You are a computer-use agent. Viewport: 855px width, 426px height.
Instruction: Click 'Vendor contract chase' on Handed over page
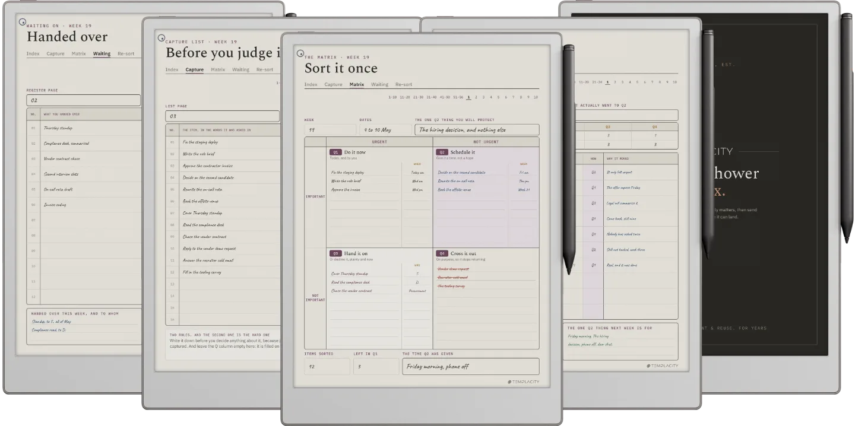(x=62, y=159)
